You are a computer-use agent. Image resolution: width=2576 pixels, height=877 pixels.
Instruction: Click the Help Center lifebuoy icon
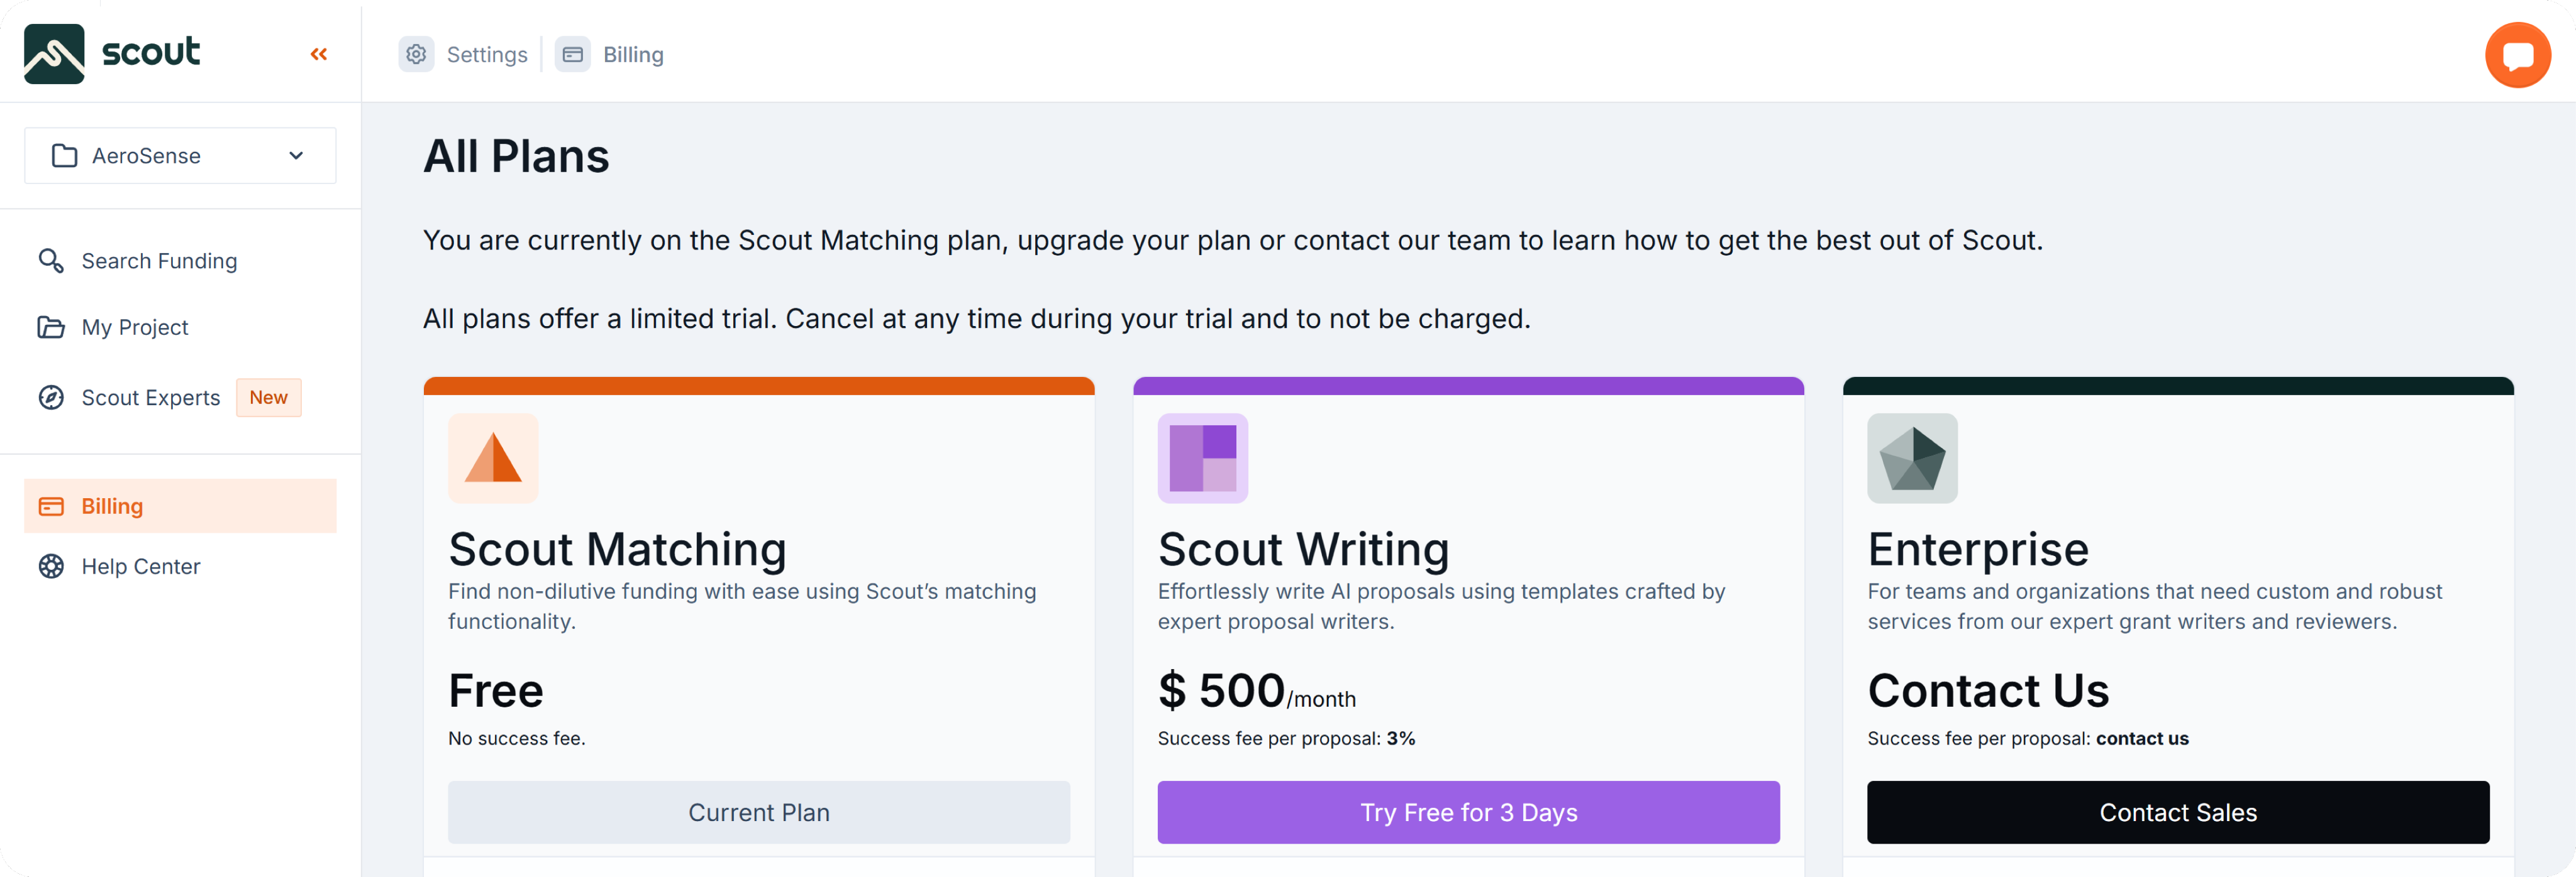51,567
